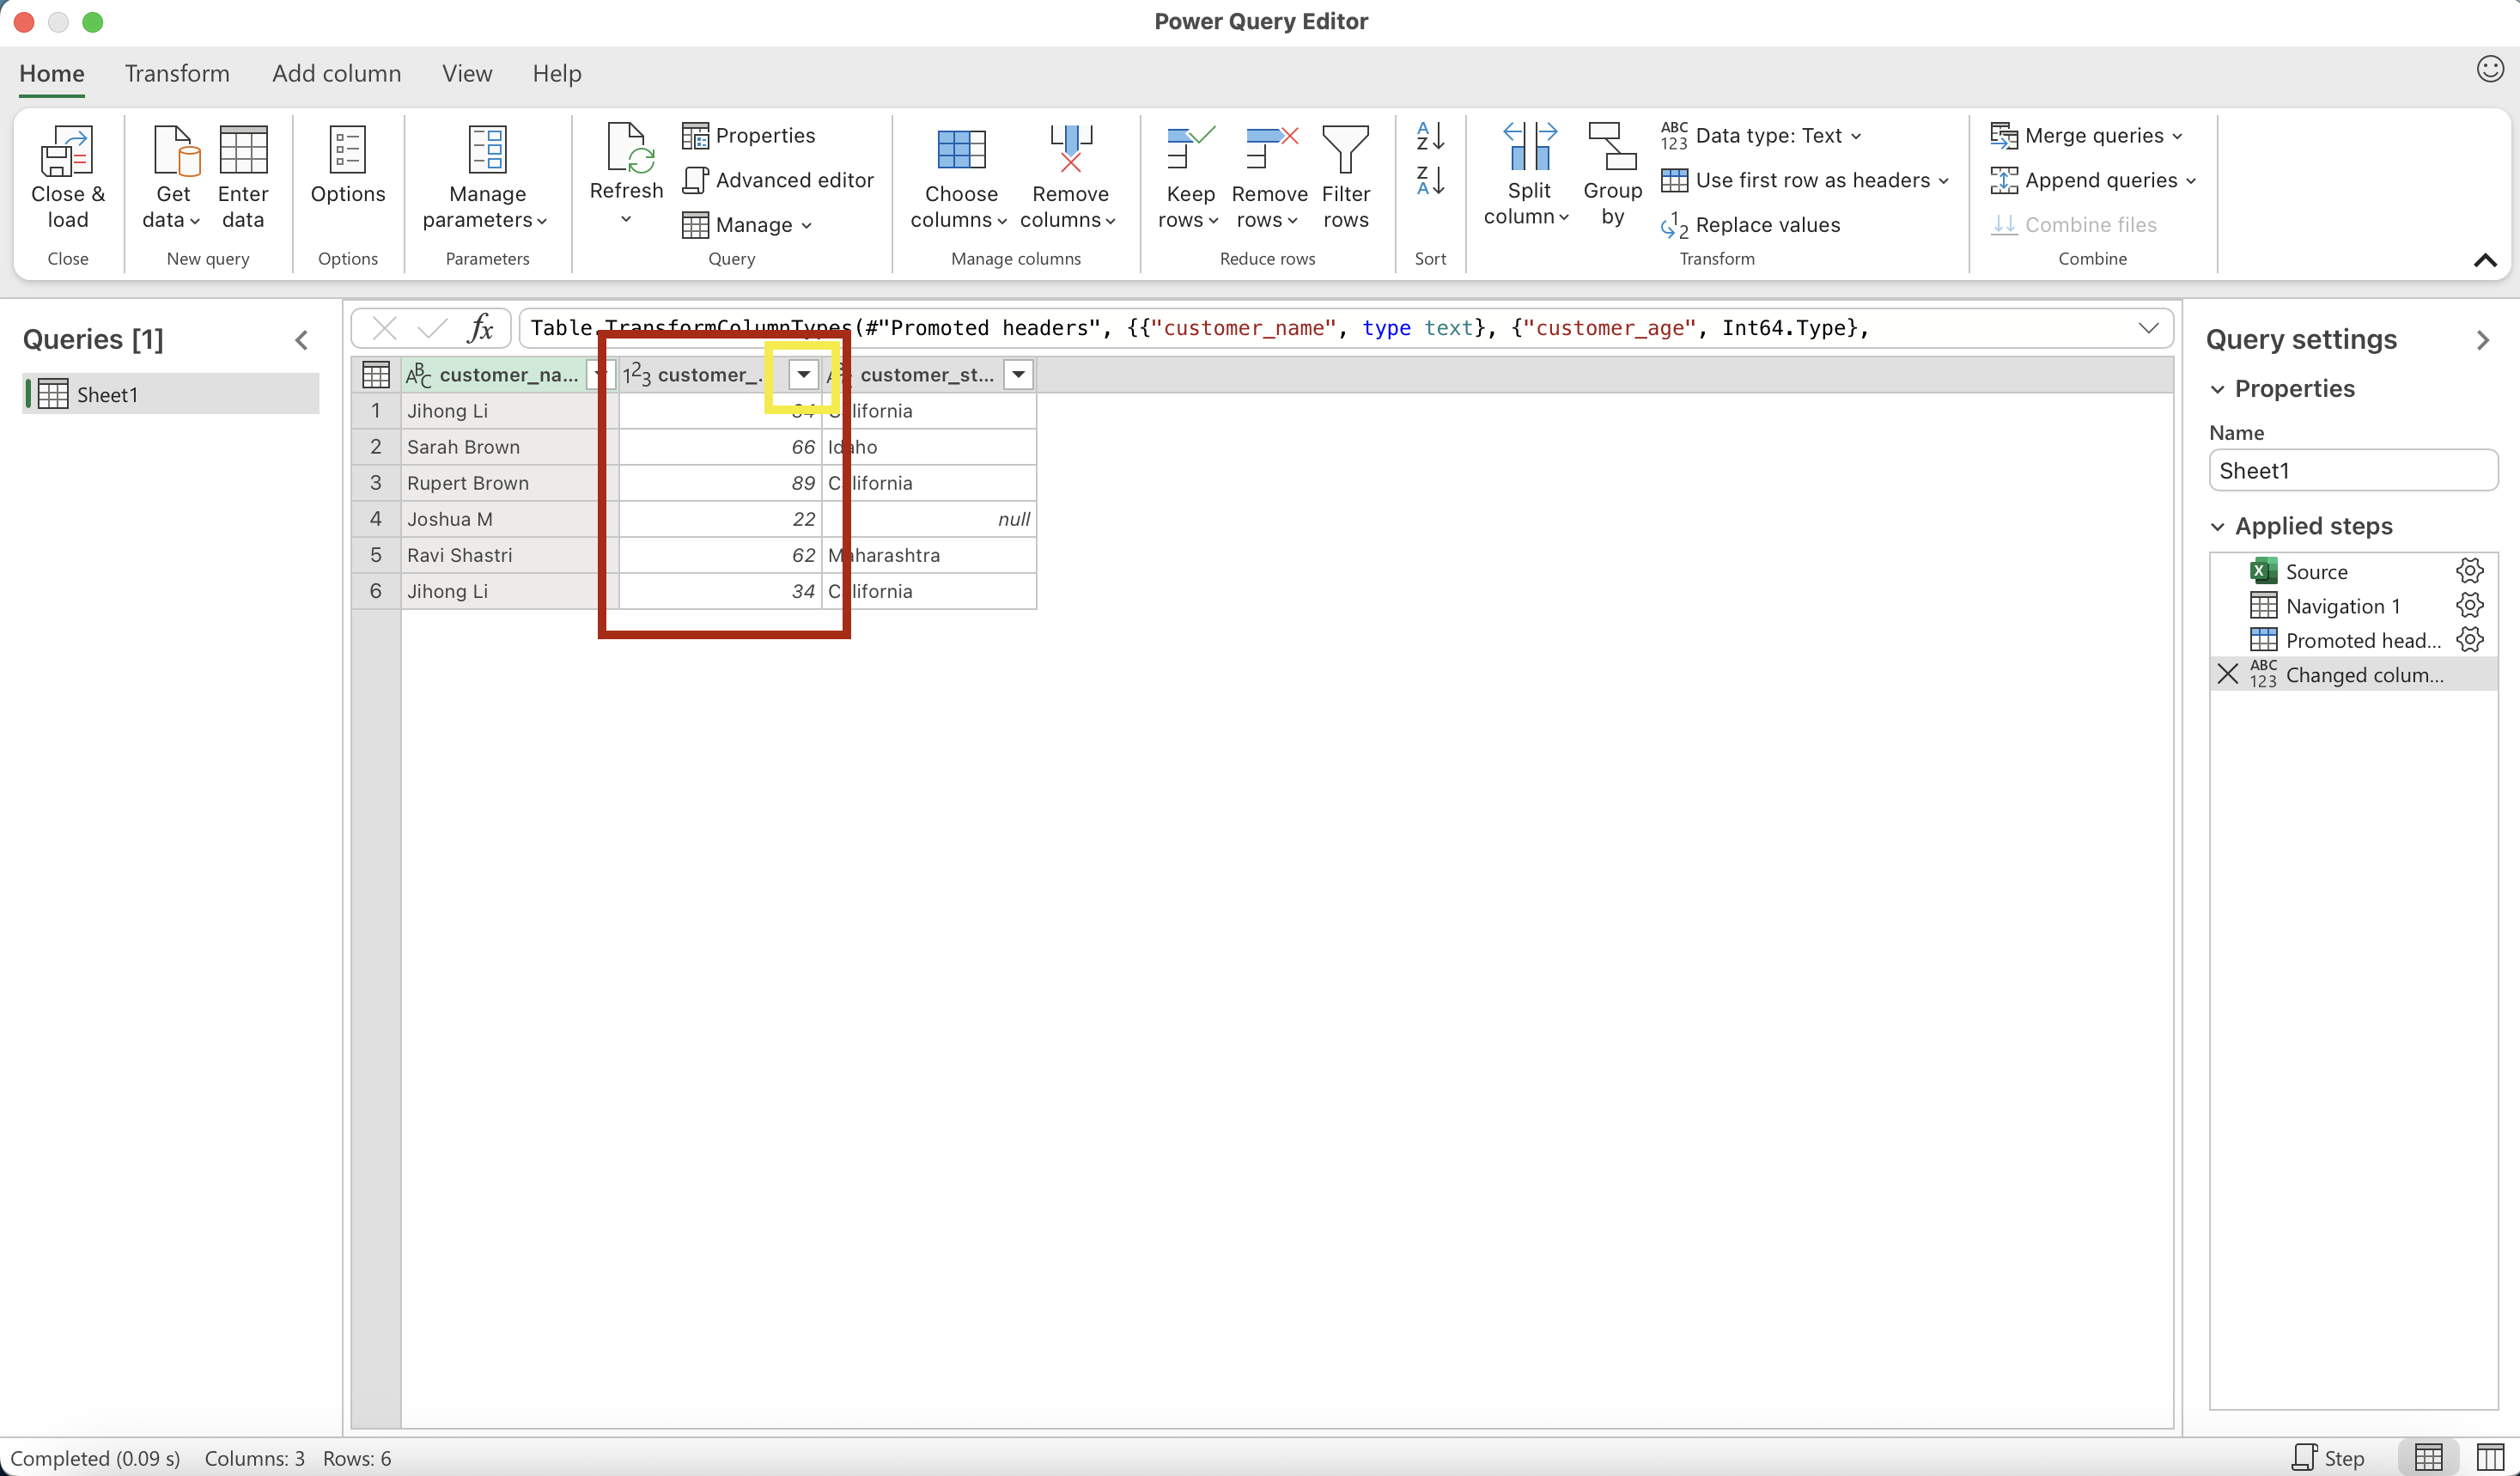Click the Group by icon
This screenshot has height=1476, width=2520.
(1612, 149)
